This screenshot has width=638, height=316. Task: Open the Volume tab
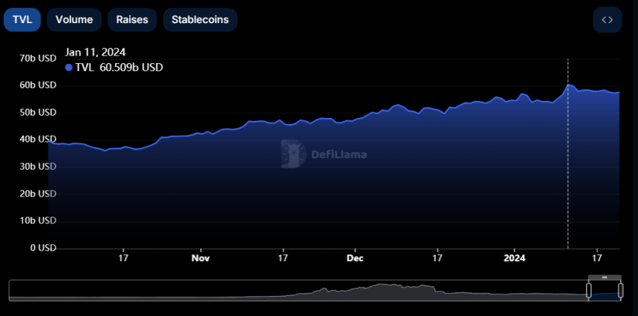pos(74,20)
